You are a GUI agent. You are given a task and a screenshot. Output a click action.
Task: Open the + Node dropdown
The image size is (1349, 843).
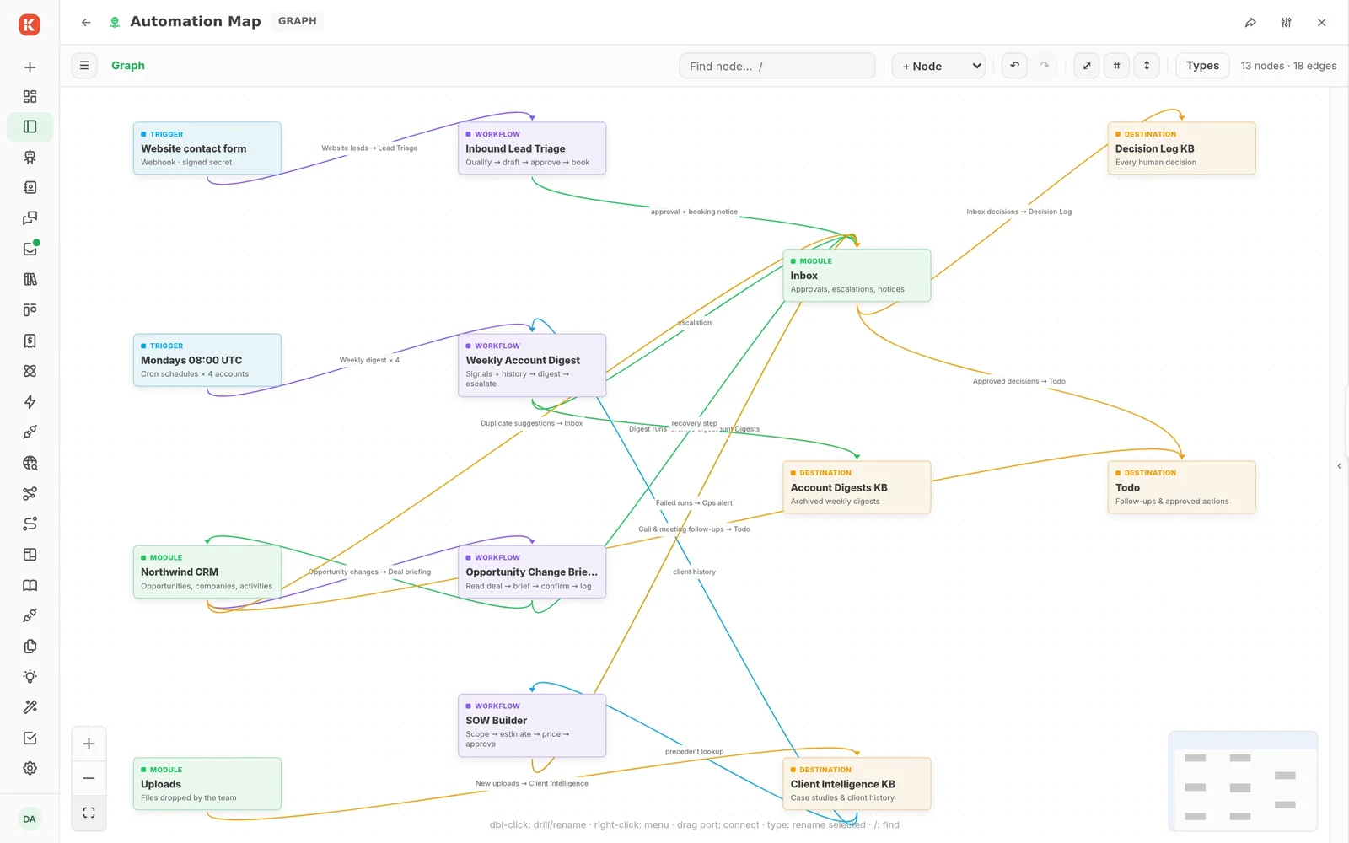point(938,66)
